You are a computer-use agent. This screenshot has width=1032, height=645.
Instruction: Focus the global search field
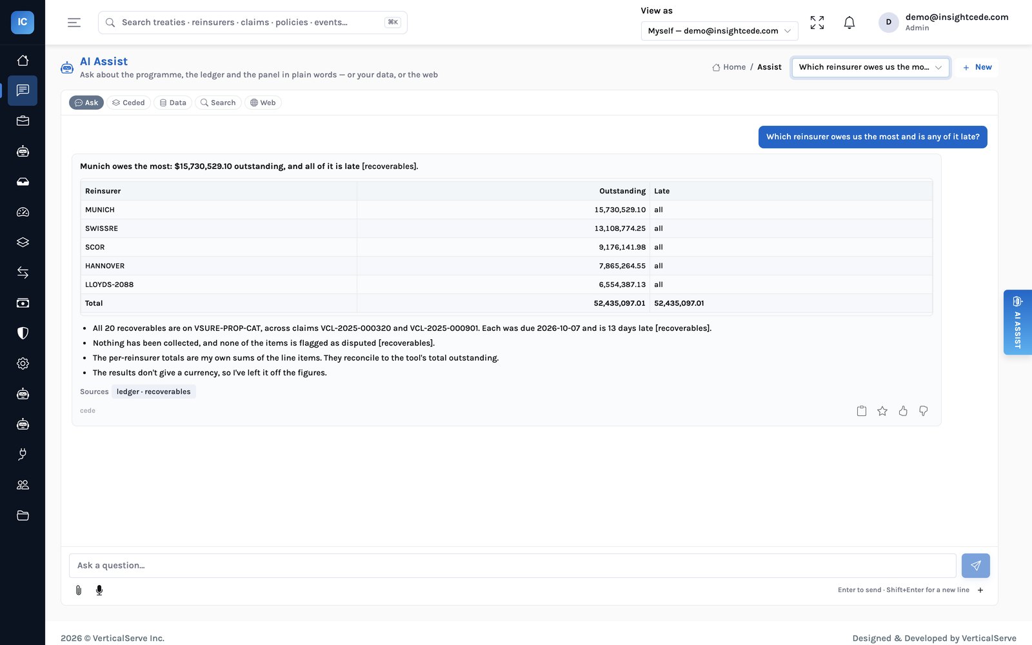(253, 23)
